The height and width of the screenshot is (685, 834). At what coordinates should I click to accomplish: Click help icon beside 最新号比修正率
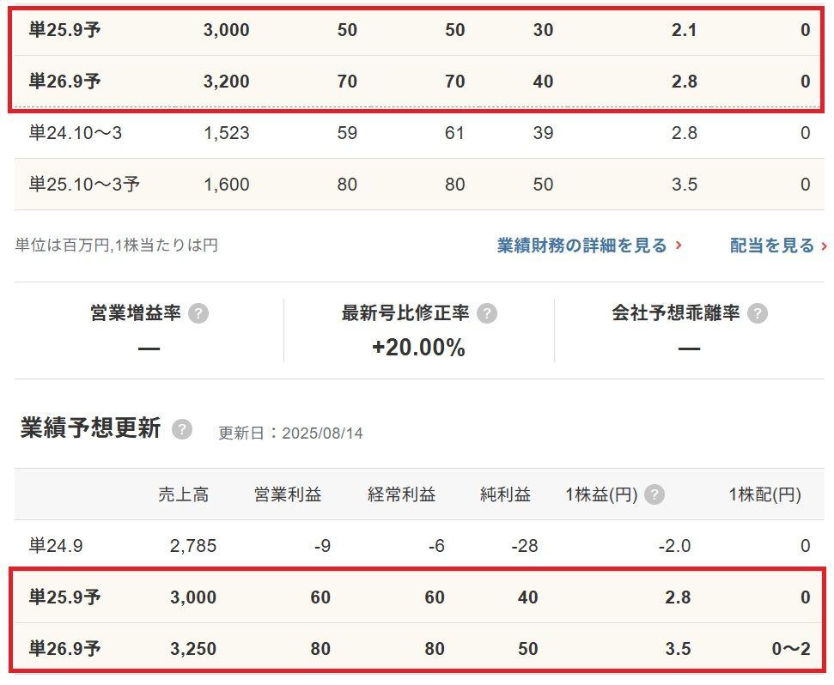487,313
